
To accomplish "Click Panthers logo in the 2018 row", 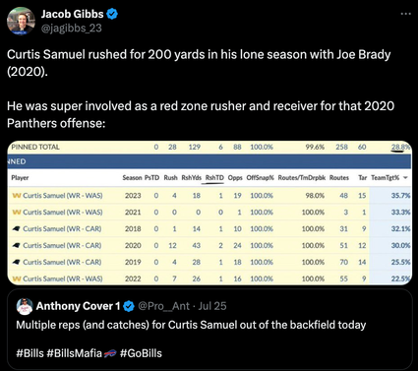I will coord(16,228).
